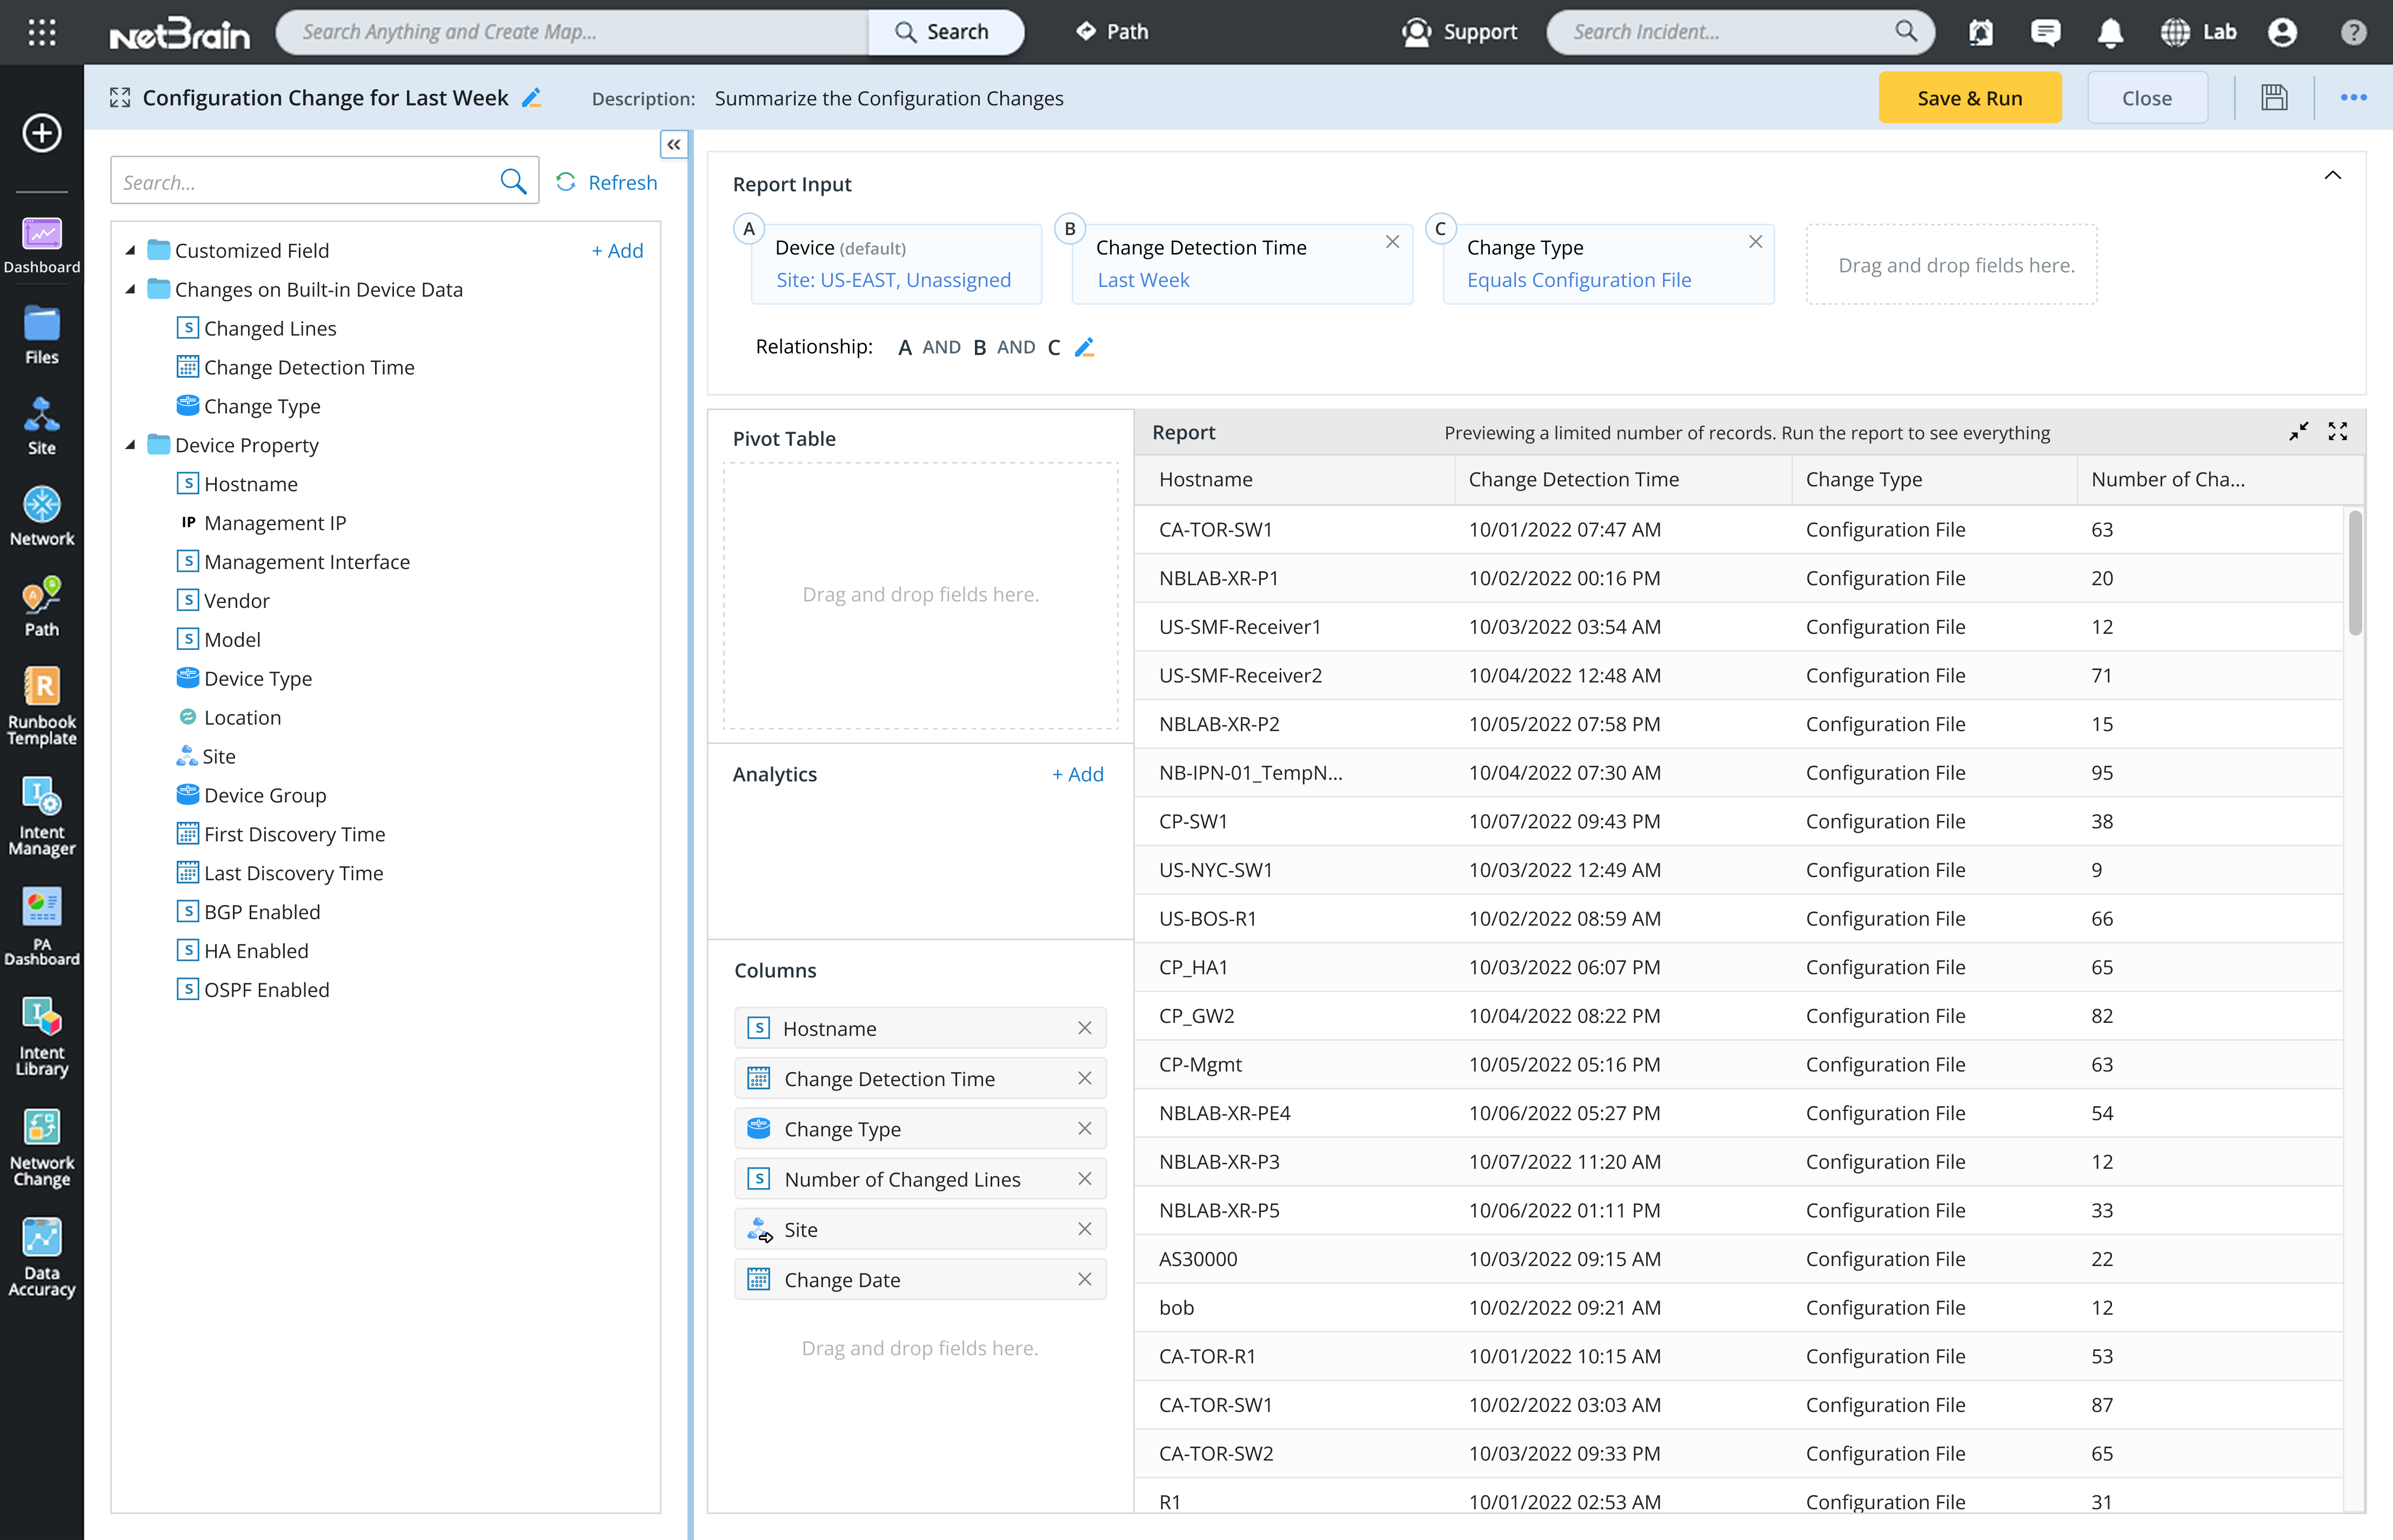
Task: Remove the Change Type input filter
Action: (1755, 242)
